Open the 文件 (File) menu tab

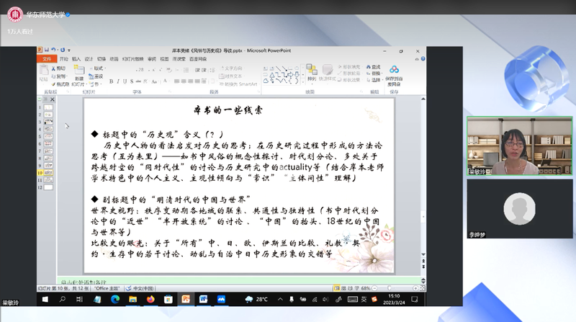click(x=48, y=58)
